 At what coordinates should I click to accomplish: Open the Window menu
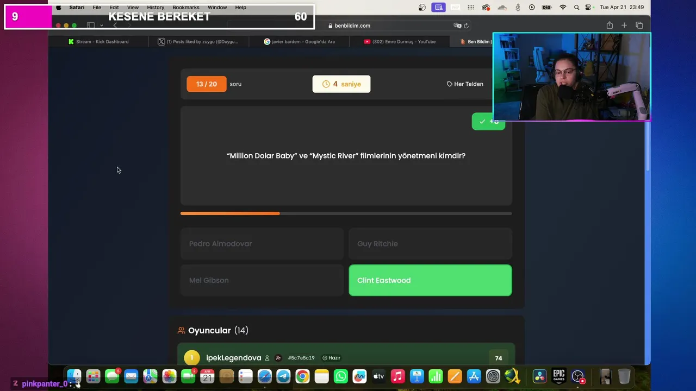click(217, 7)
